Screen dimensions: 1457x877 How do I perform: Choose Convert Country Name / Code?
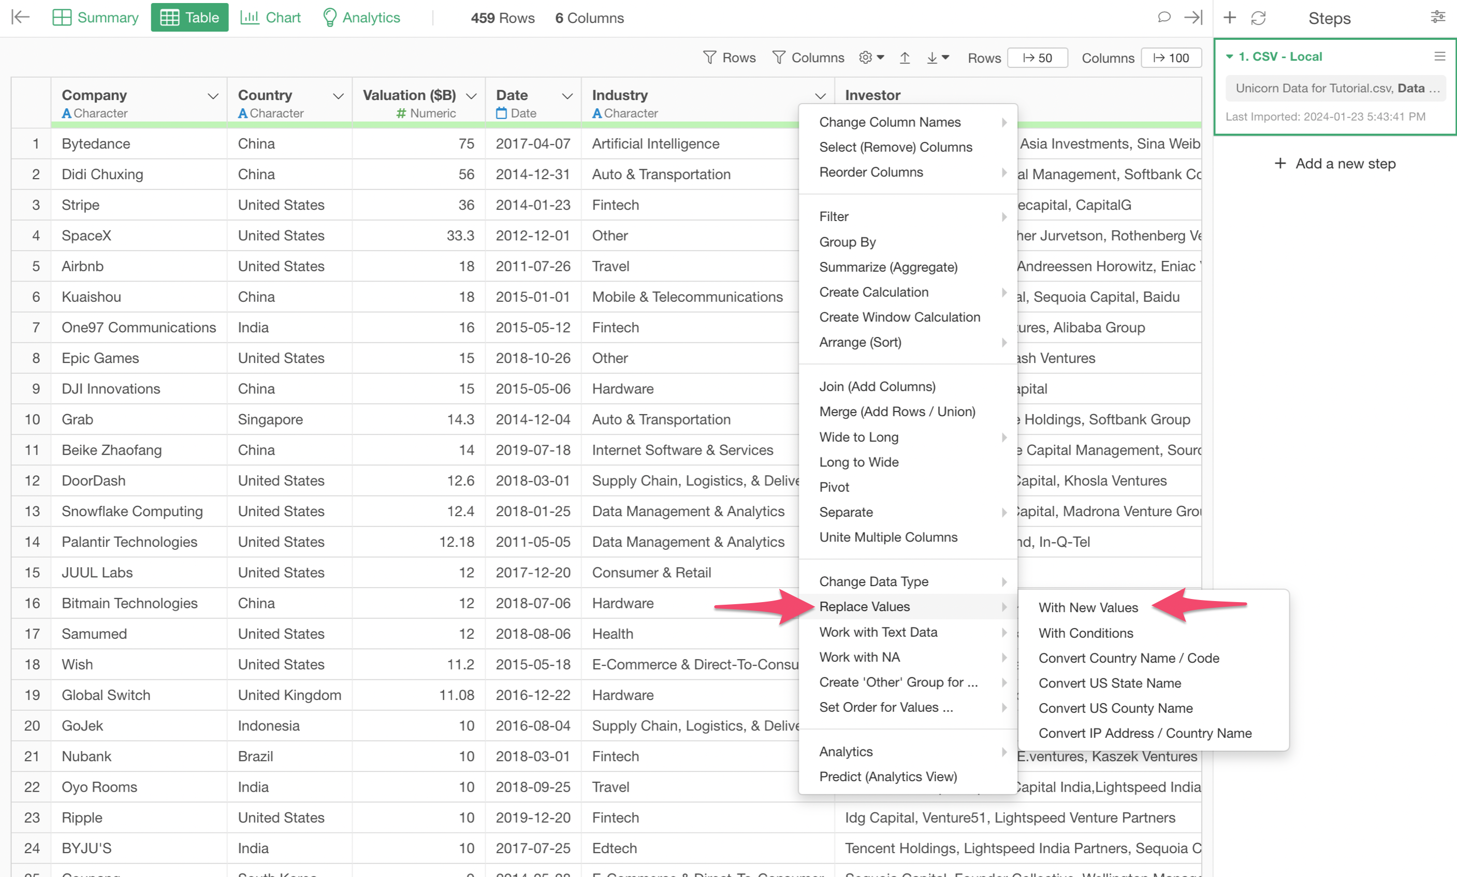1128,657
